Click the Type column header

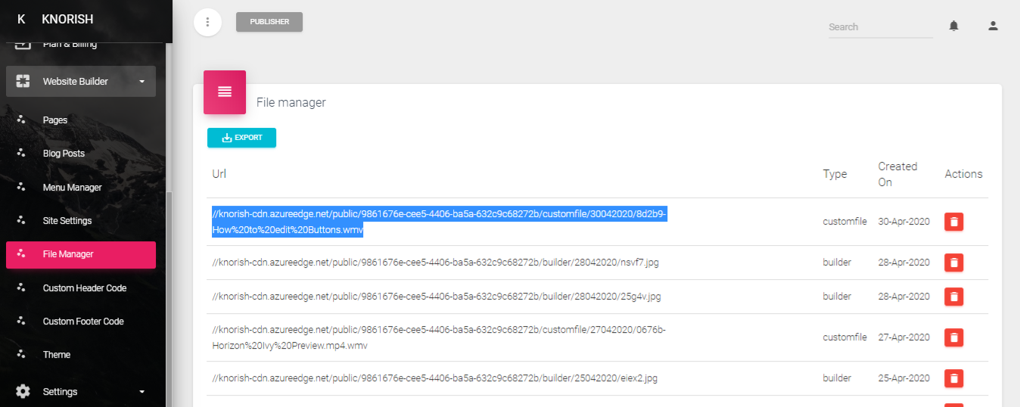835,174
